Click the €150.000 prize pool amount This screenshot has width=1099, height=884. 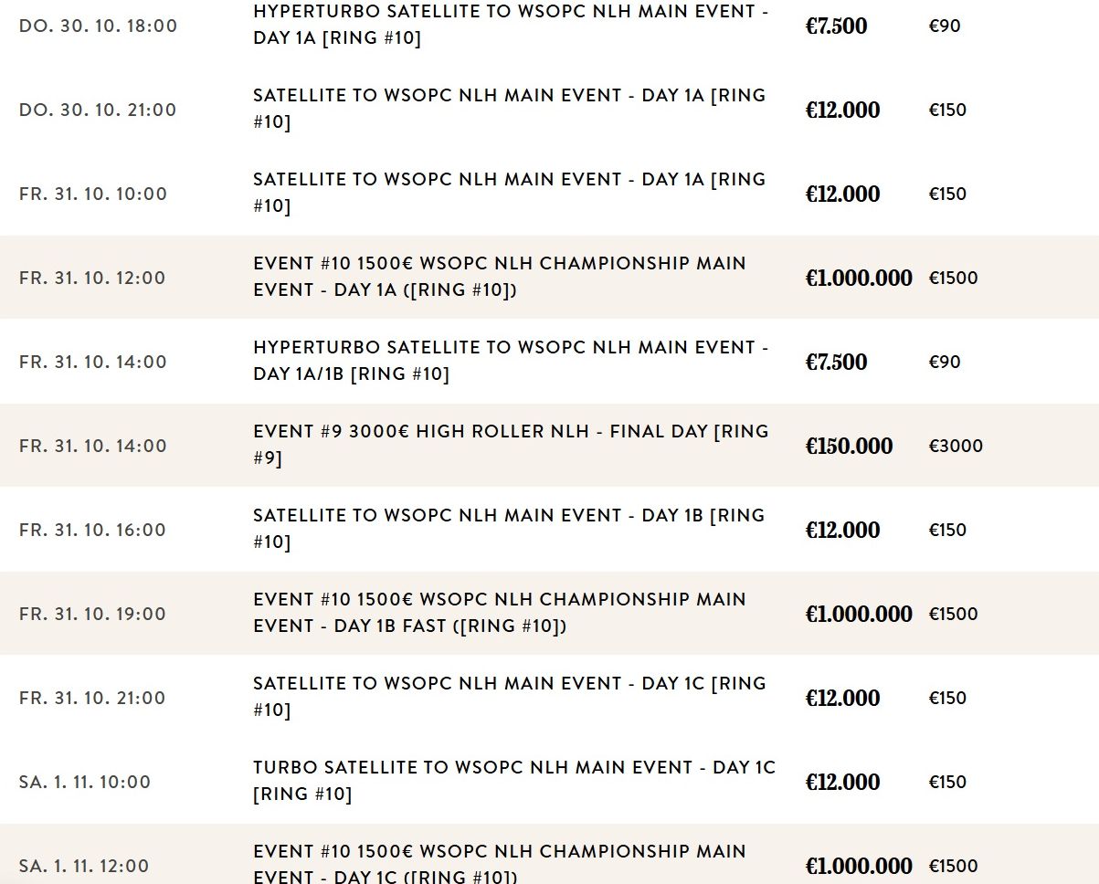coord(849,446)
